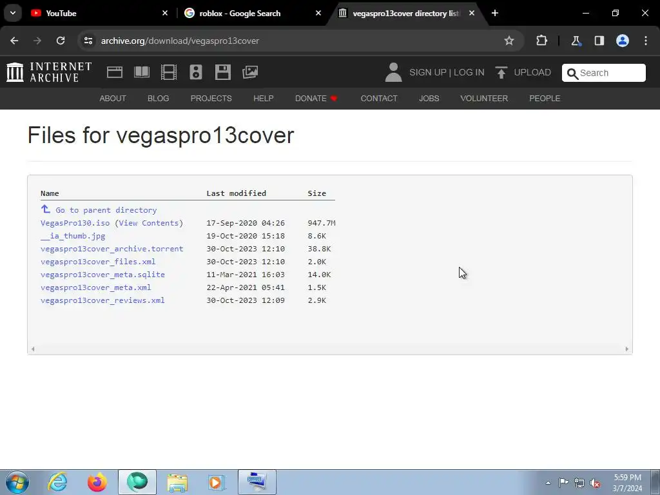Viewport: 660px width, 495px height.
Task: Click the user avatar icon beside Sign Up
Action: (x=394, y=72)
